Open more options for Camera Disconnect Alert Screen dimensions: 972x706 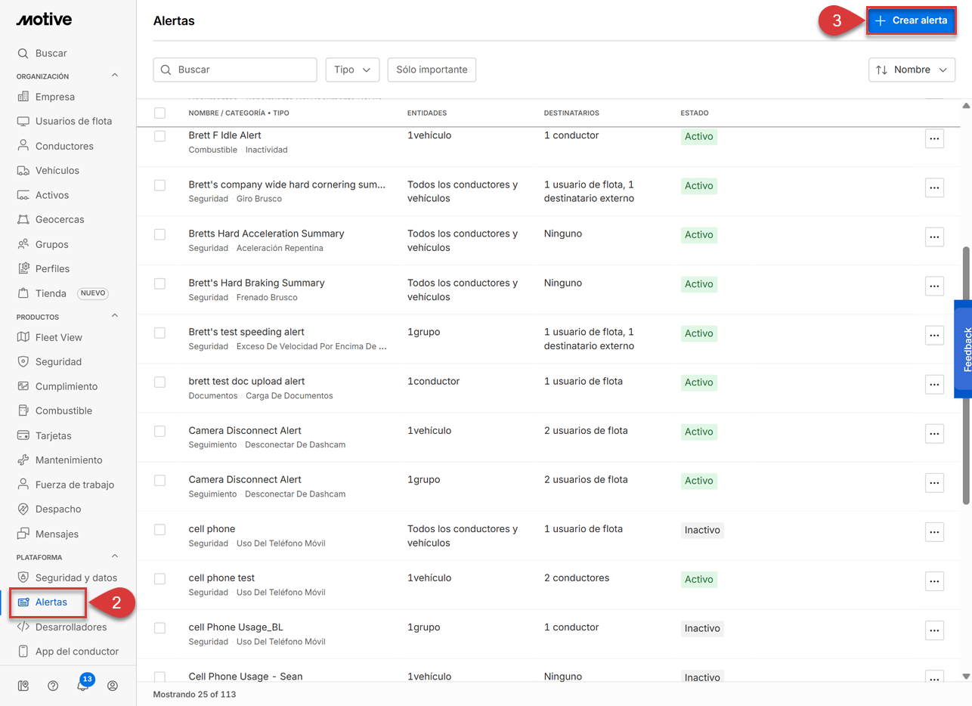click(x=934, y=433)
